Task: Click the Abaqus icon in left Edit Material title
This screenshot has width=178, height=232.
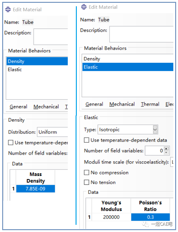Action: click(8, 9)
